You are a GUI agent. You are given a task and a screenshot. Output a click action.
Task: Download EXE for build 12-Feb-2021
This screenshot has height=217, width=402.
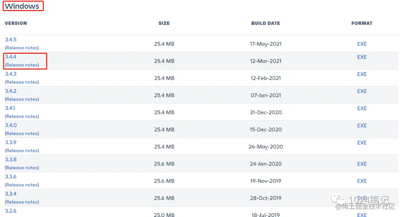[x=362, y=74]
